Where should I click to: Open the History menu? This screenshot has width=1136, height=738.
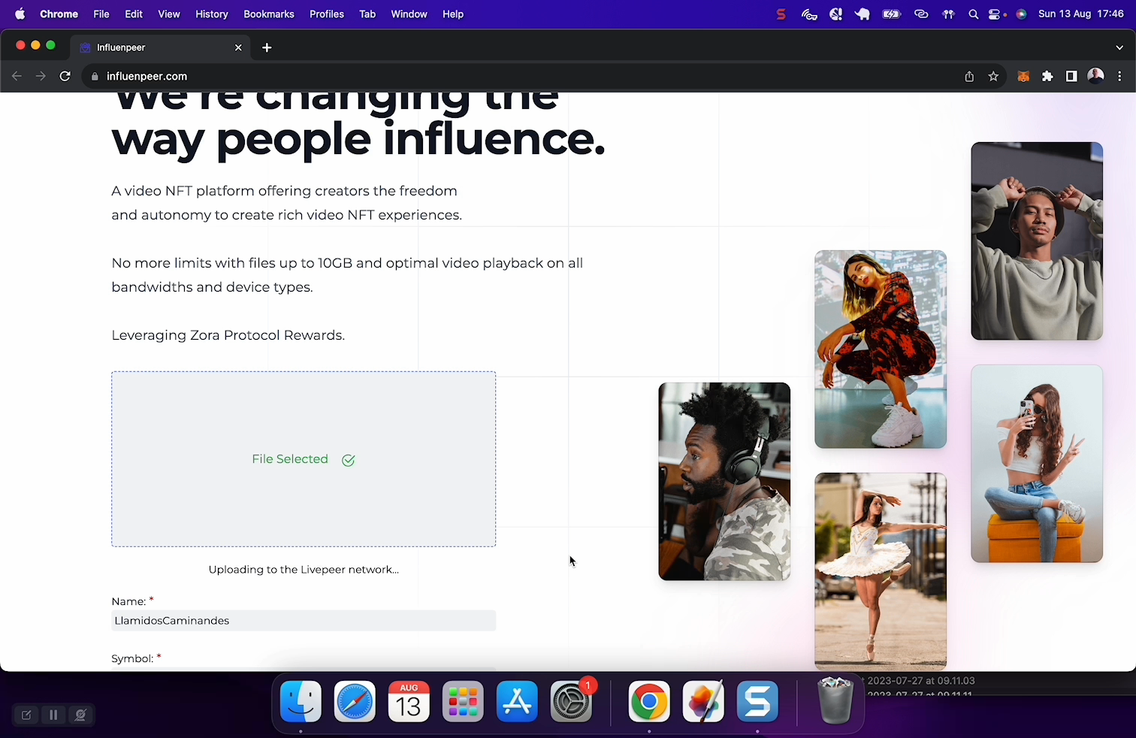click(x=212, y=14)
